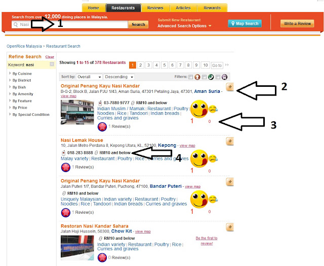The image size is (324, 266).
Task: Click Write a Review button
Action: [x=297, y=23]
